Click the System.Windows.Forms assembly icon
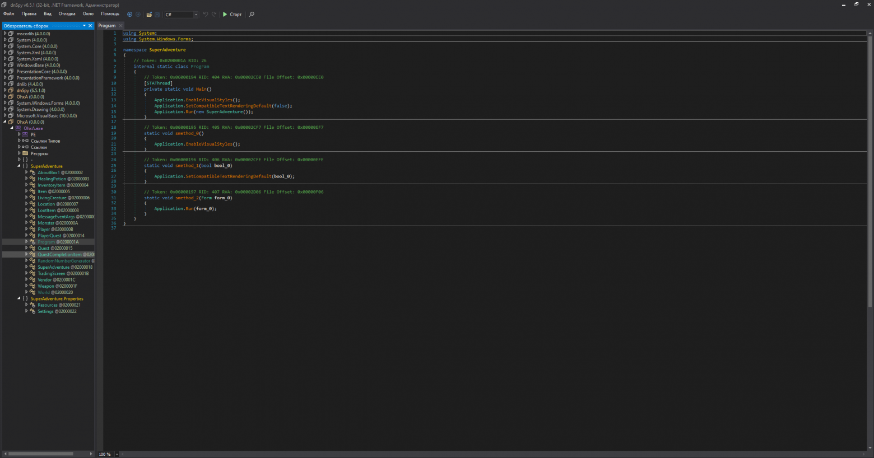874x458 pixels. pyautogui.click(x=11, y=103)
